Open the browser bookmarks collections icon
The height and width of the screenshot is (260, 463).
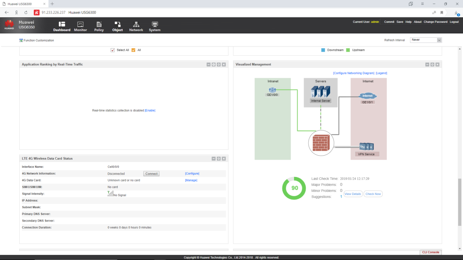click(x=411, y=4)
